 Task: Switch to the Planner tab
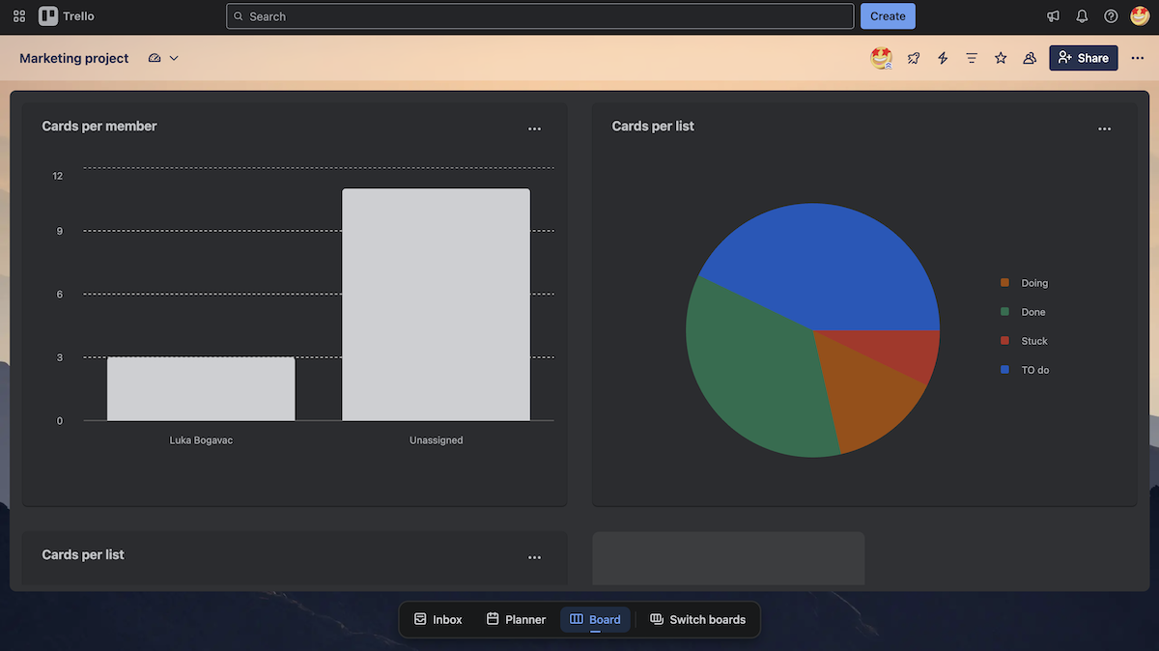pyautogui.click(x=516, y=619)
